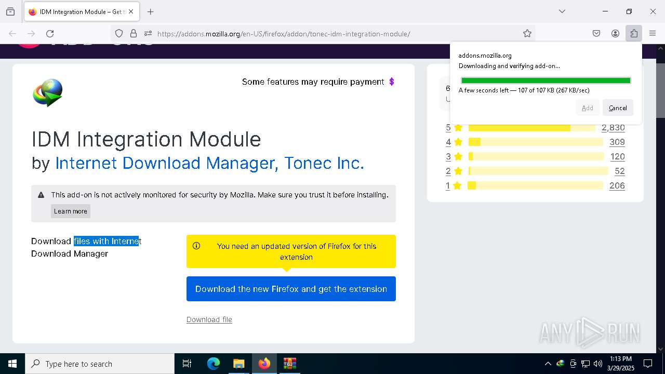Image resolution: width=665 pixels, height=374 pixels.
Task: Open the 120 three-star reviews count
Action: click(617, 156)
